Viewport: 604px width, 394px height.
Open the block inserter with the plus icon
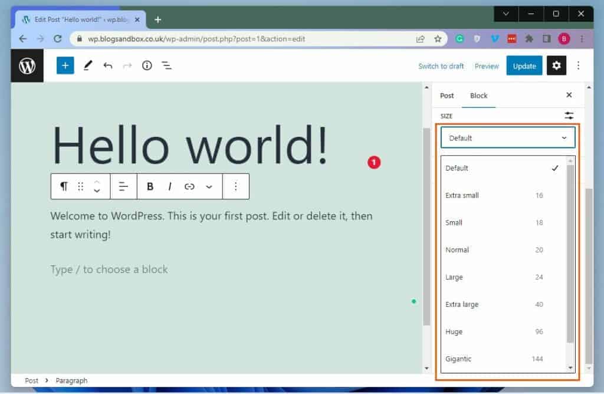(65, 65)
